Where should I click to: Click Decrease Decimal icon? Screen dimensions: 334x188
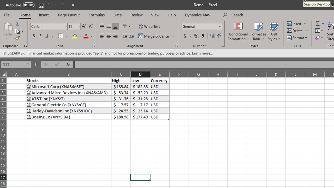coord(219,36)
